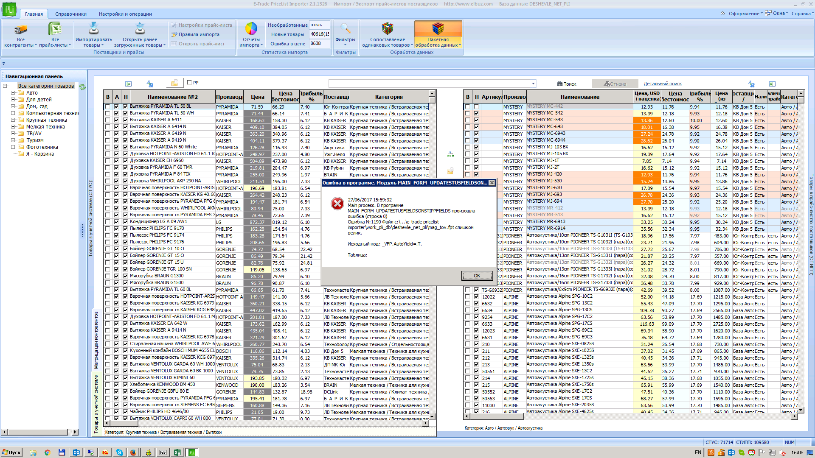Toggle A checkbox for Бойлер GORENJE GT 10 O

(x=116, y=249)
